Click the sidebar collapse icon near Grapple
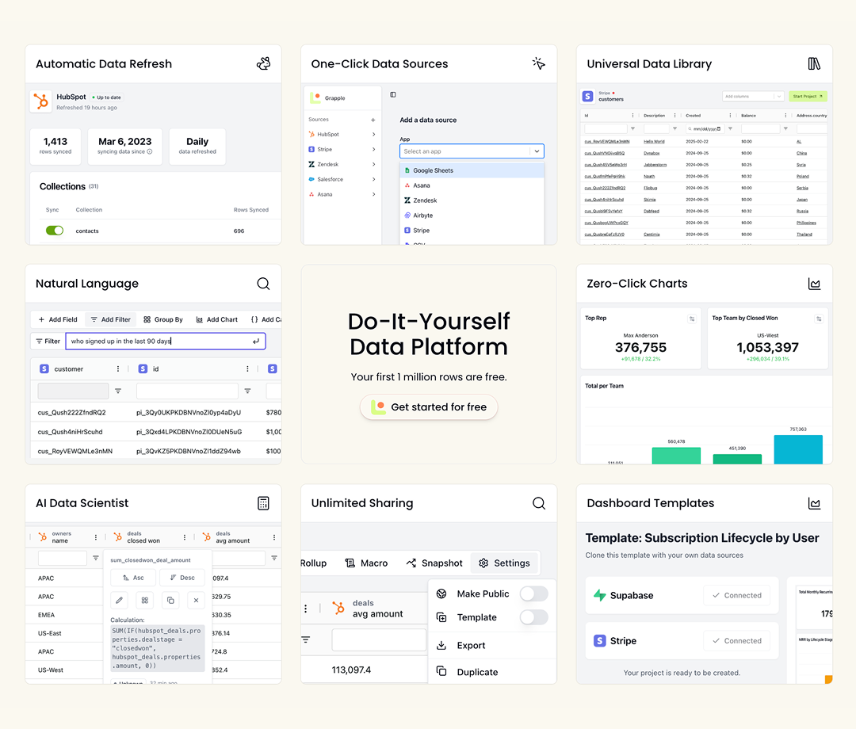The height and width of the screenshot is (729, 856). (393, 94)
